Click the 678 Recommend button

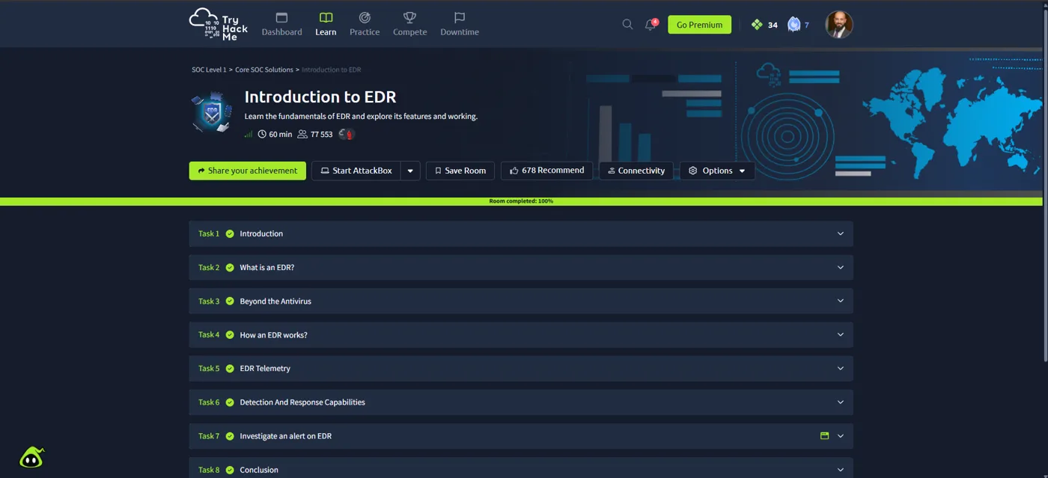pyautogui.click(x=546, y=171)
